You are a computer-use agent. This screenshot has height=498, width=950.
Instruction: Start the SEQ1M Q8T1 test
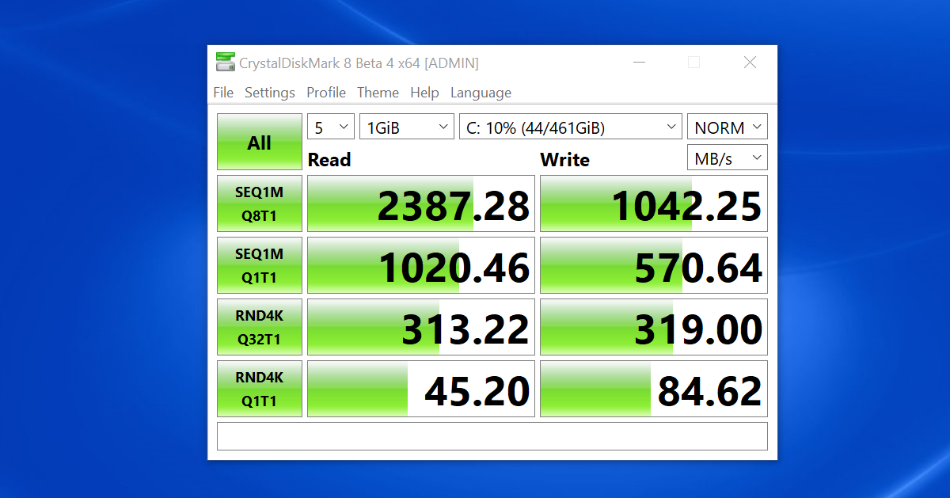click(x=260, y=203)
